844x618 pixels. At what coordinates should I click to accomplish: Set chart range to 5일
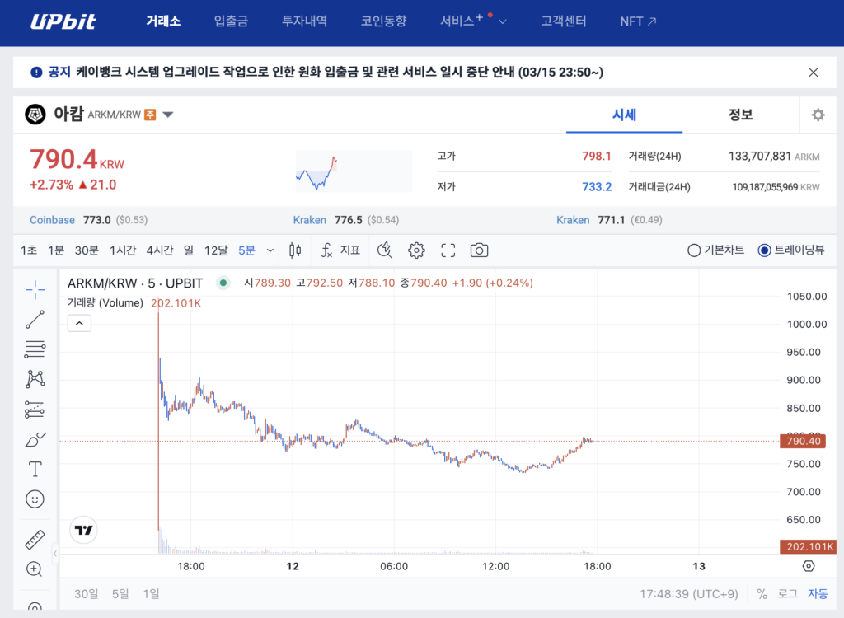tap(120, 594)
